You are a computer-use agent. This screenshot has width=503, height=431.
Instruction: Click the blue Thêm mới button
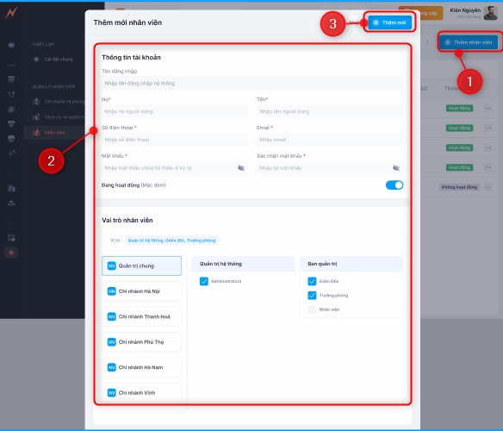click(x=390, y=22)
